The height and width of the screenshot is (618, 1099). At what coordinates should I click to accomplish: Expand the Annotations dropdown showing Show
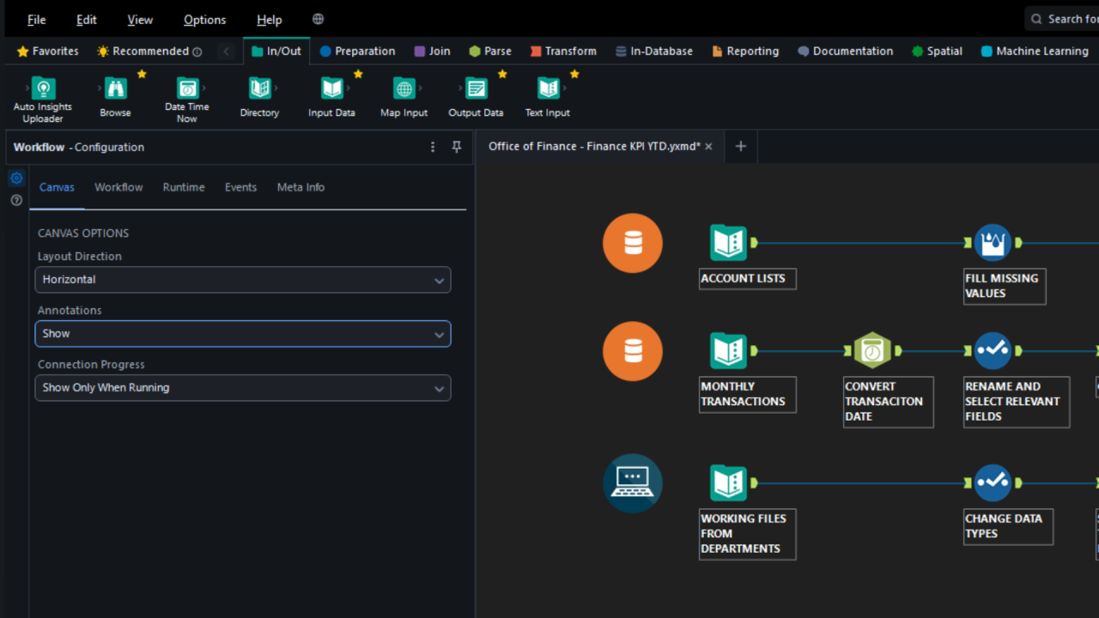click(242, 334)
